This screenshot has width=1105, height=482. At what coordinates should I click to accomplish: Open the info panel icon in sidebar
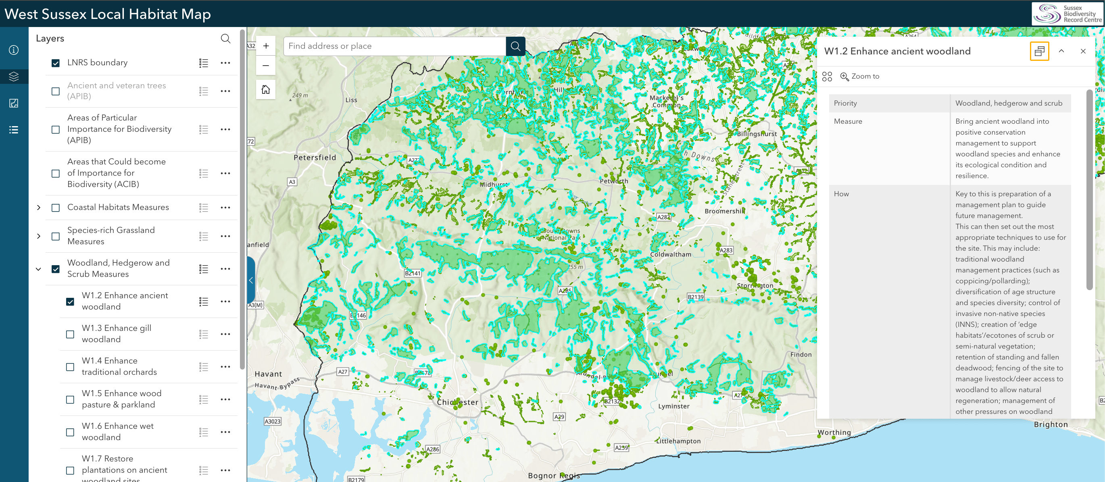point(14,50)
